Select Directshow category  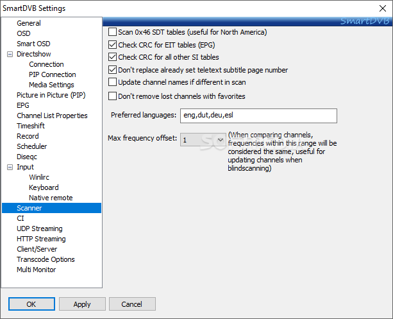tap(33, 54)
